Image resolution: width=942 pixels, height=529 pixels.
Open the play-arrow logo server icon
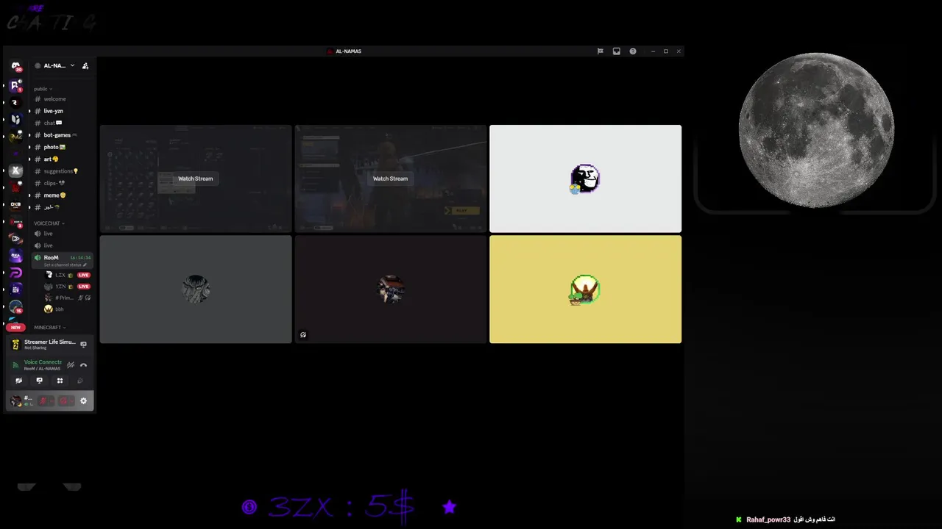point(15,239)
